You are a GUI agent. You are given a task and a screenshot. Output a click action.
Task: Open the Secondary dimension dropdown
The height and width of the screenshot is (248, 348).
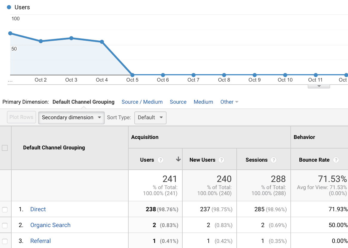[71, 117]
